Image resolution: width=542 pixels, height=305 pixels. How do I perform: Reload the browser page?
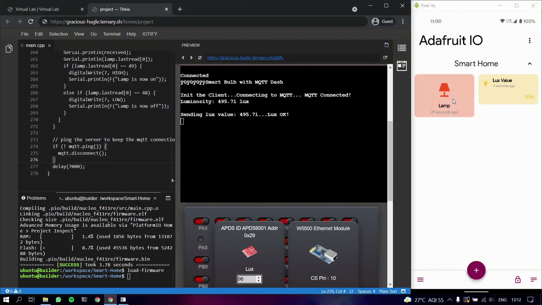(x=31, y=21)
